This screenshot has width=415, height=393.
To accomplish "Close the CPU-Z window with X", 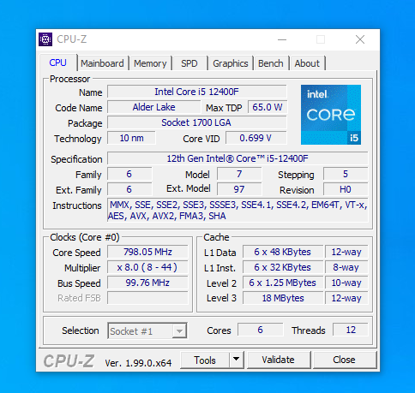I will pos(360,39).
